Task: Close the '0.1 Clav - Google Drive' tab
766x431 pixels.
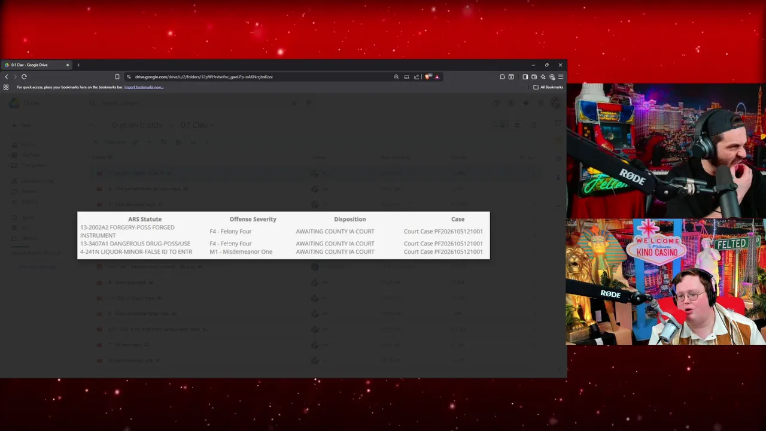Action: pos(68,65)
